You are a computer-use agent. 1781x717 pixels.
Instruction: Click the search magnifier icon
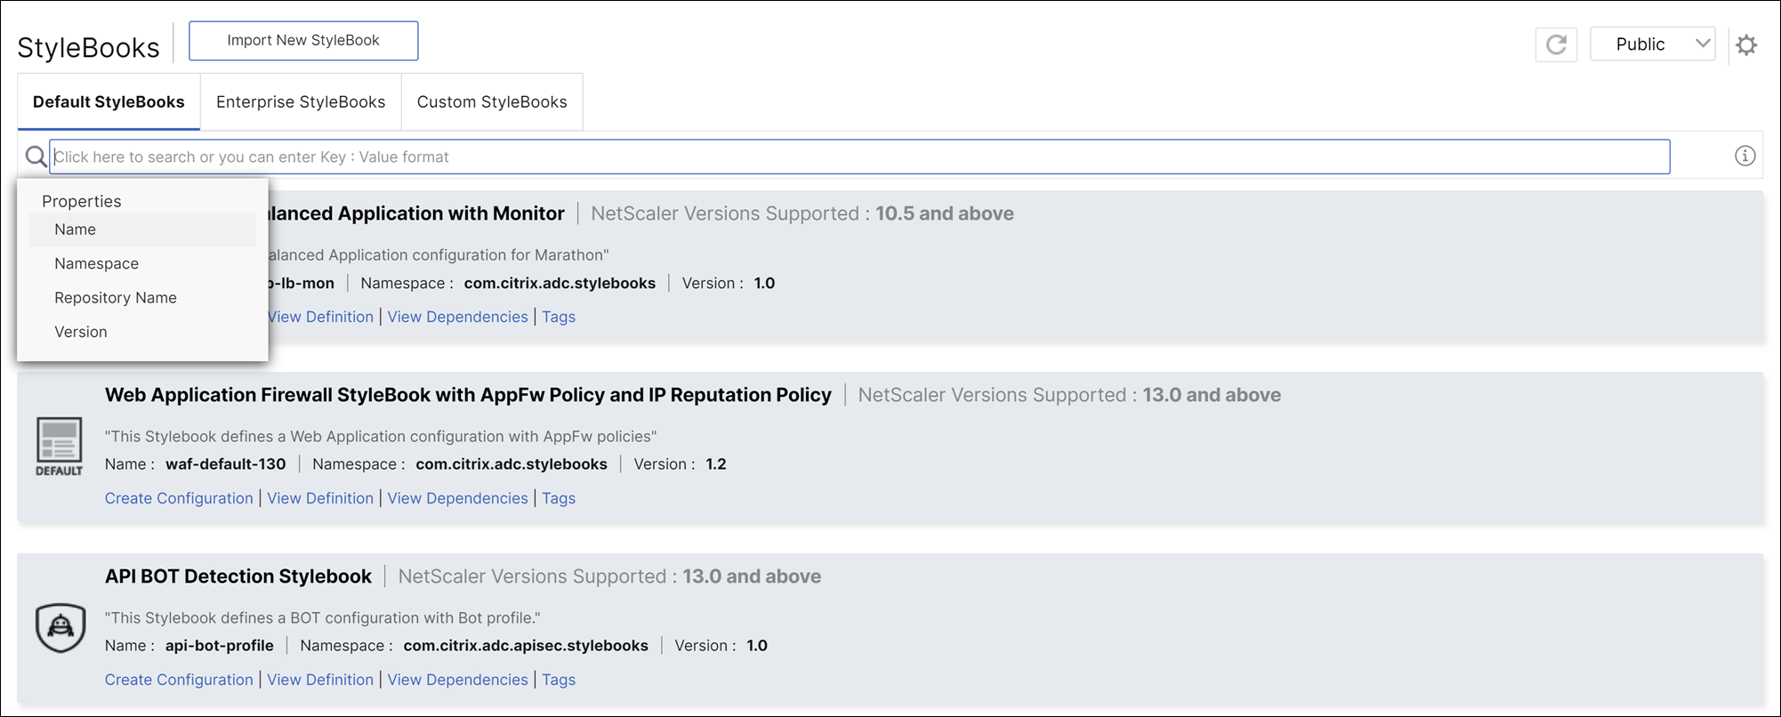point(36,157)
